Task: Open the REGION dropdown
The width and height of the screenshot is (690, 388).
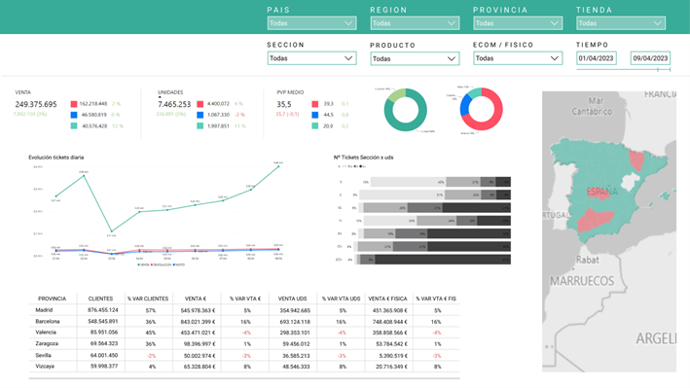Action: pos(415,23)
